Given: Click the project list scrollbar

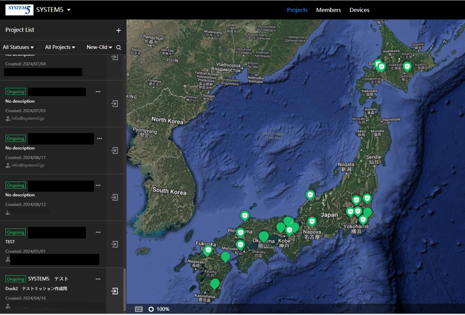Looking at the screenshot, I should coord(125,289).
